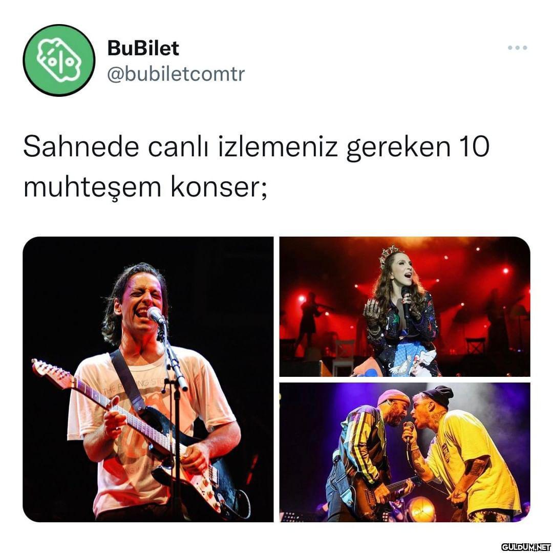Click the word "muhteşem" in the tweet
The width and height of the screenshot is (553, 553).
[92, 187]
